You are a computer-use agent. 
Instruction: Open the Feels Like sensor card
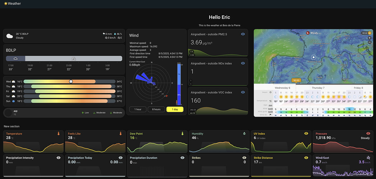point(95,141)
